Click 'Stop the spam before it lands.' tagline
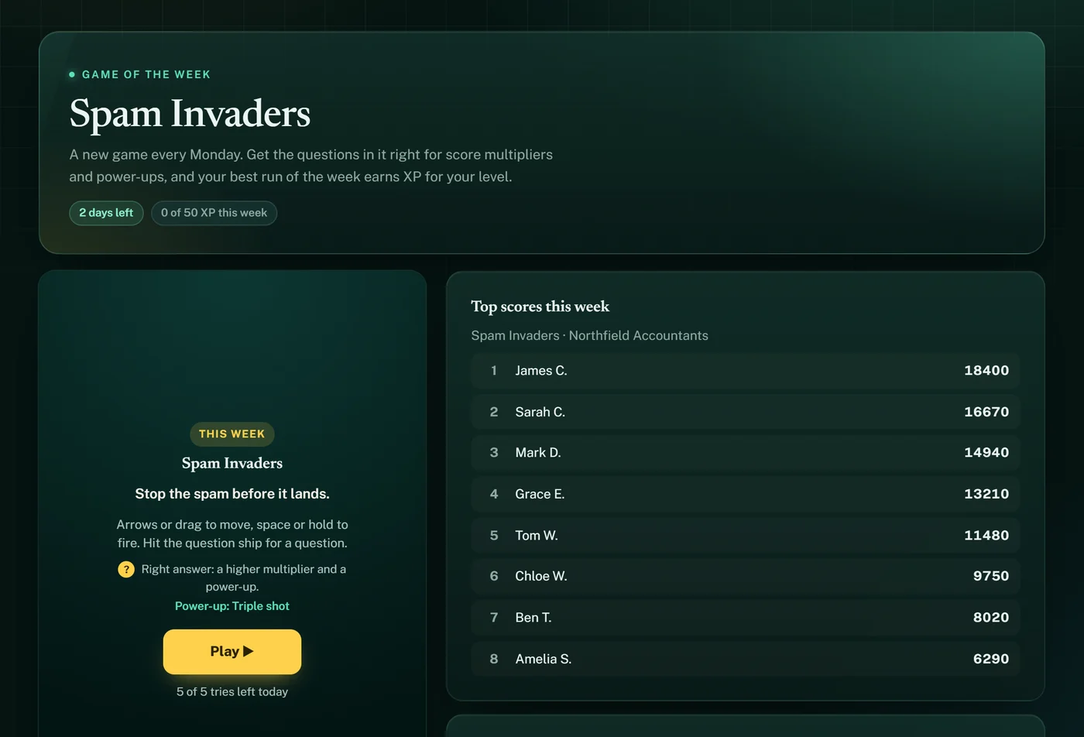 (232, 494)
